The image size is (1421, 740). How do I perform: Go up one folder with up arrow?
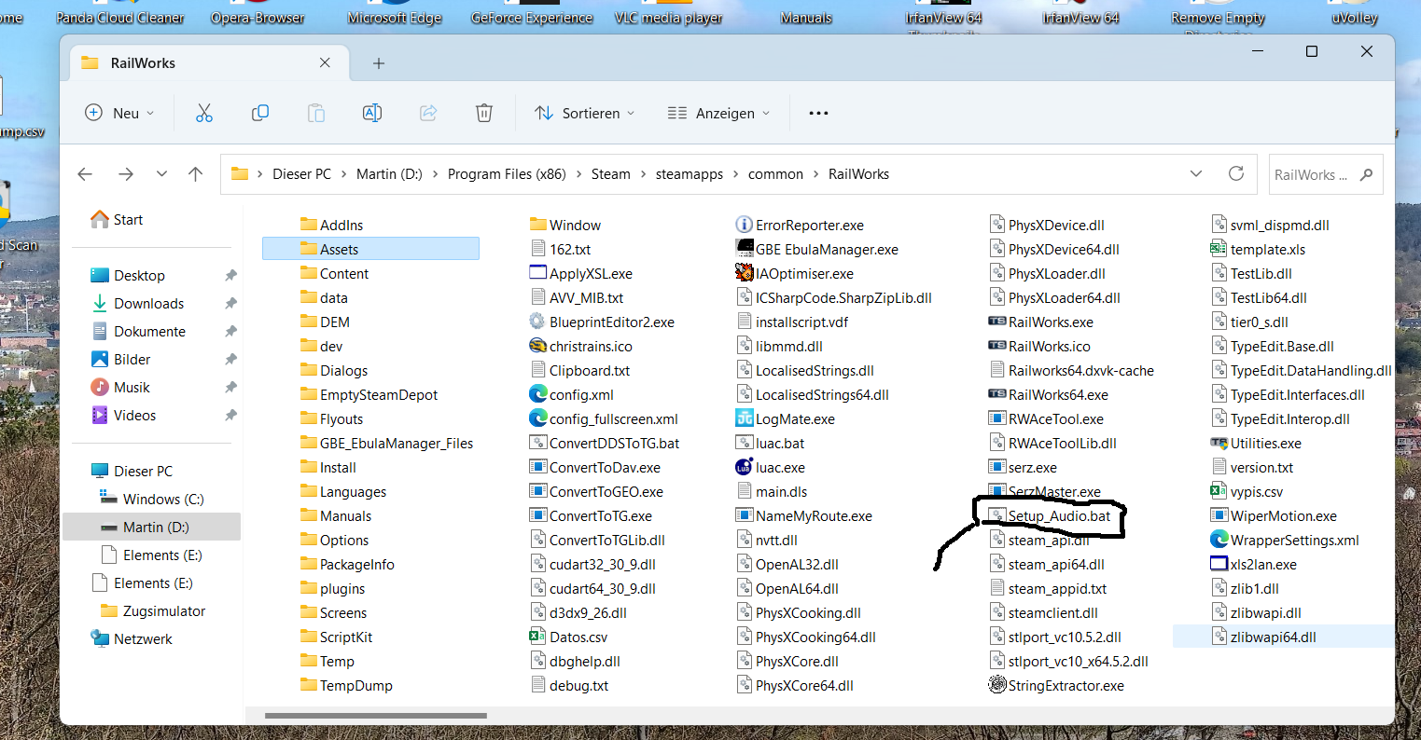[195, 174]
